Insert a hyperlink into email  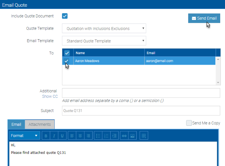pos(124,135)
